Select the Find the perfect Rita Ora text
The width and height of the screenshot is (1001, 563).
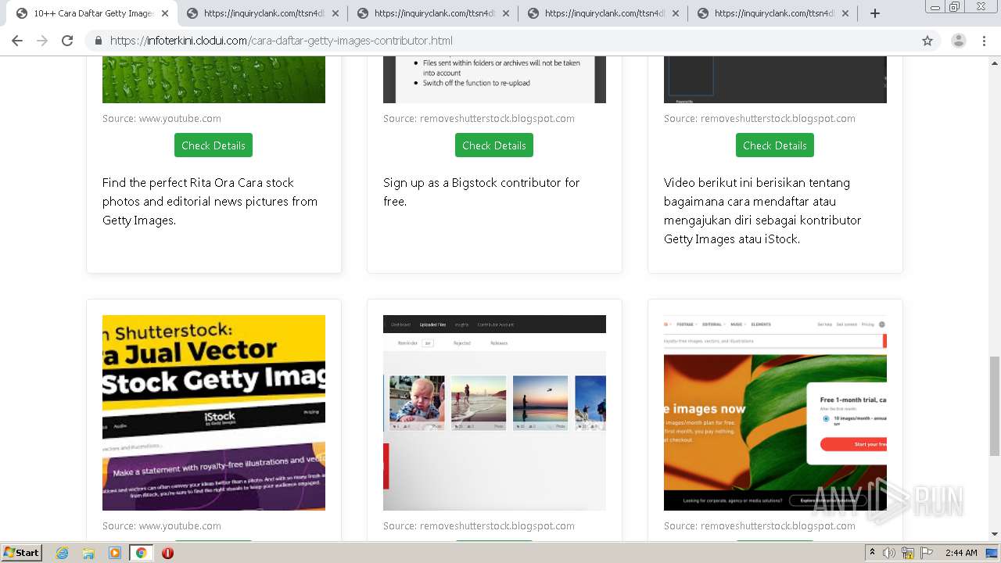pyautogui.click(x=210, y=201)
